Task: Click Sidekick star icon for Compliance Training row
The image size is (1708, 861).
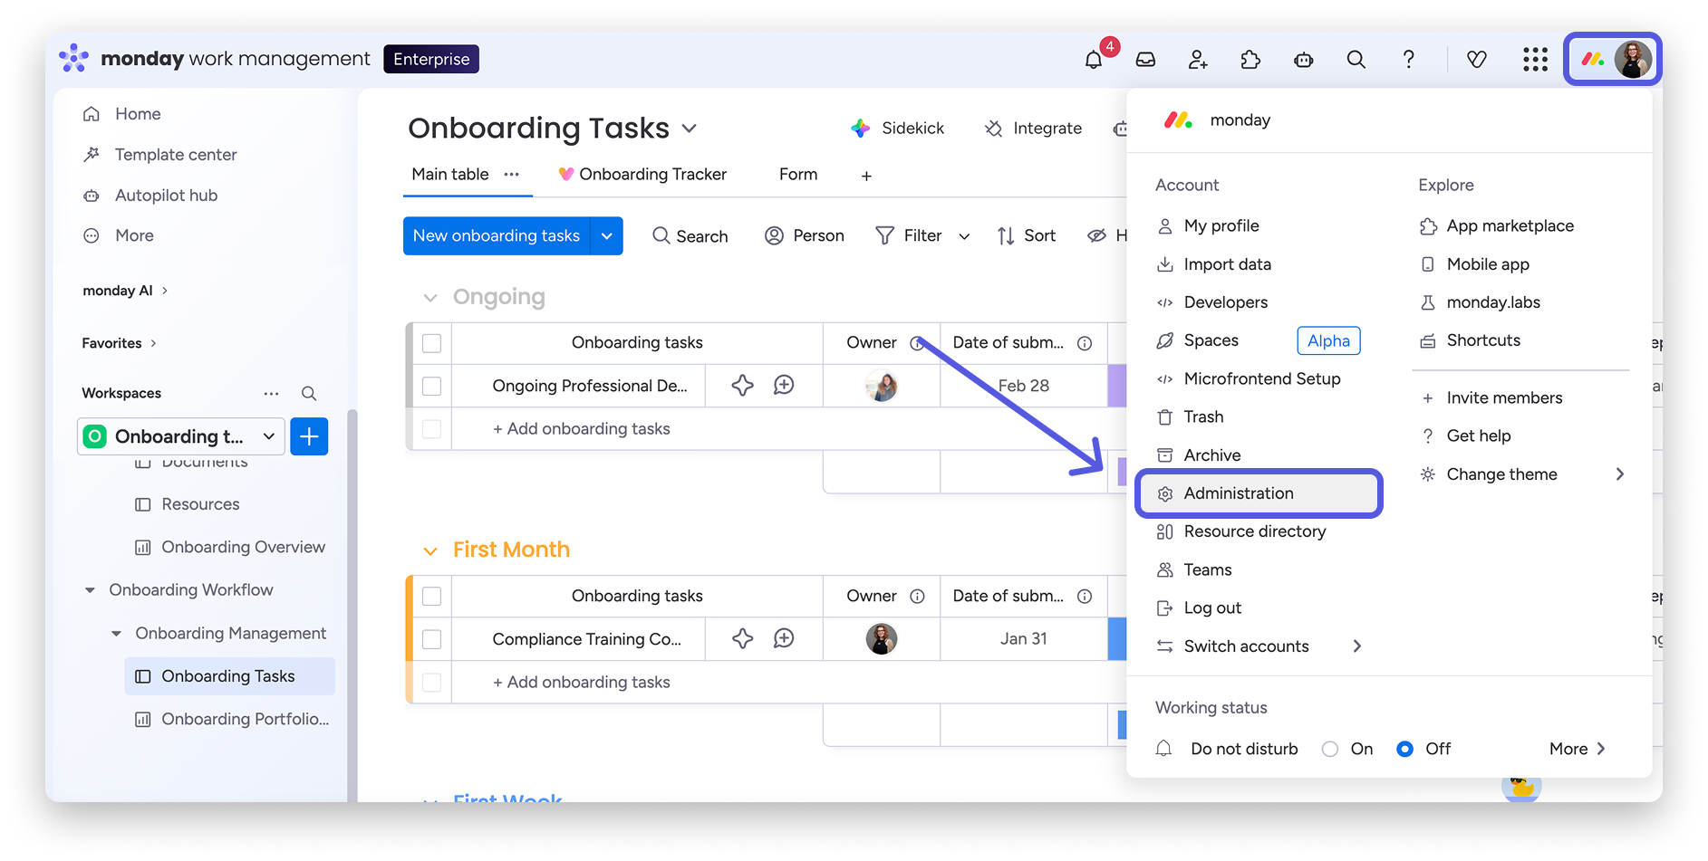Action: click(743, 639)
